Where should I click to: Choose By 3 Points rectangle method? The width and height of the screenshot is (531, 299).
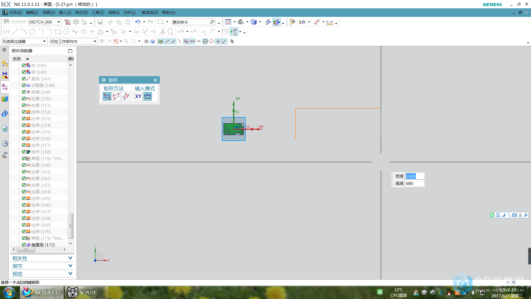[116, 96]
